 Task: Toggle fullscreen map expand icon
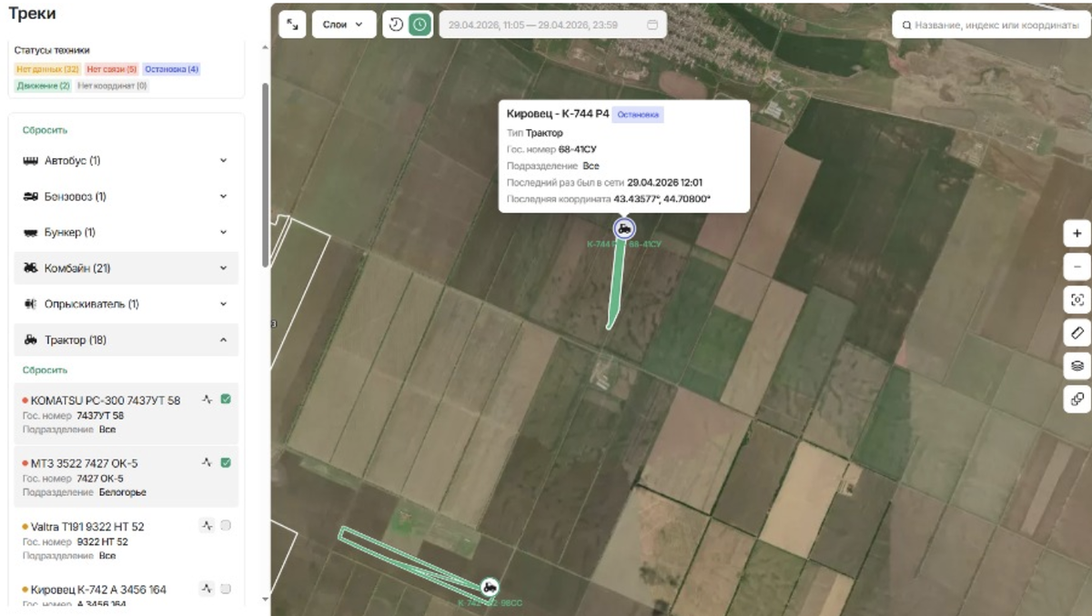tap(291, 25)
